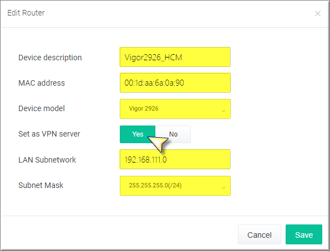330x251 pixels.
Task: Click the LAN Subnetwork label
Action: click(x=47, y=160)
